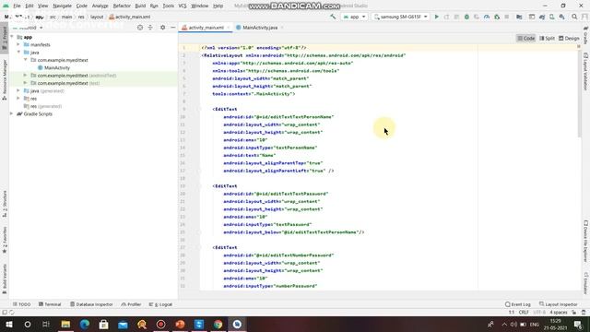Click the Make Project hammer icon
Image resolution: width=590 pixels, height=332 pixels.
[333, 17]
